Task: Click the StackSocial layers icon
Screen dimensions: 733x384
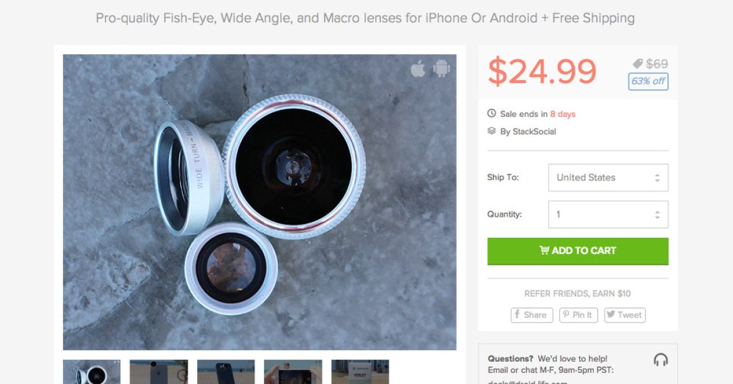Action: point(492,131)
